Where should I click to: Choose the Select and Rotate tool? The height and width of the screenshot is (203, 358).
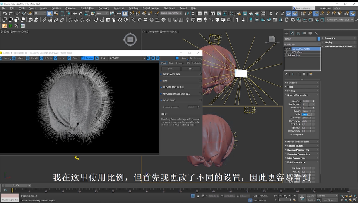pyautogui.click(x=81, y=14)
